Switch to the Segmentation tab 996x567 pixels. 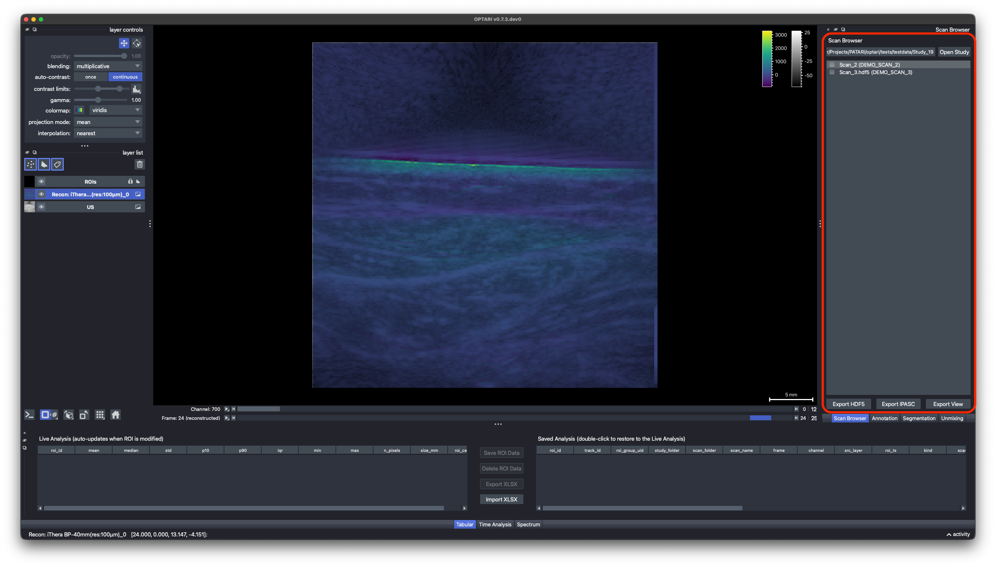pyautogui.click(x=918, y=418)
